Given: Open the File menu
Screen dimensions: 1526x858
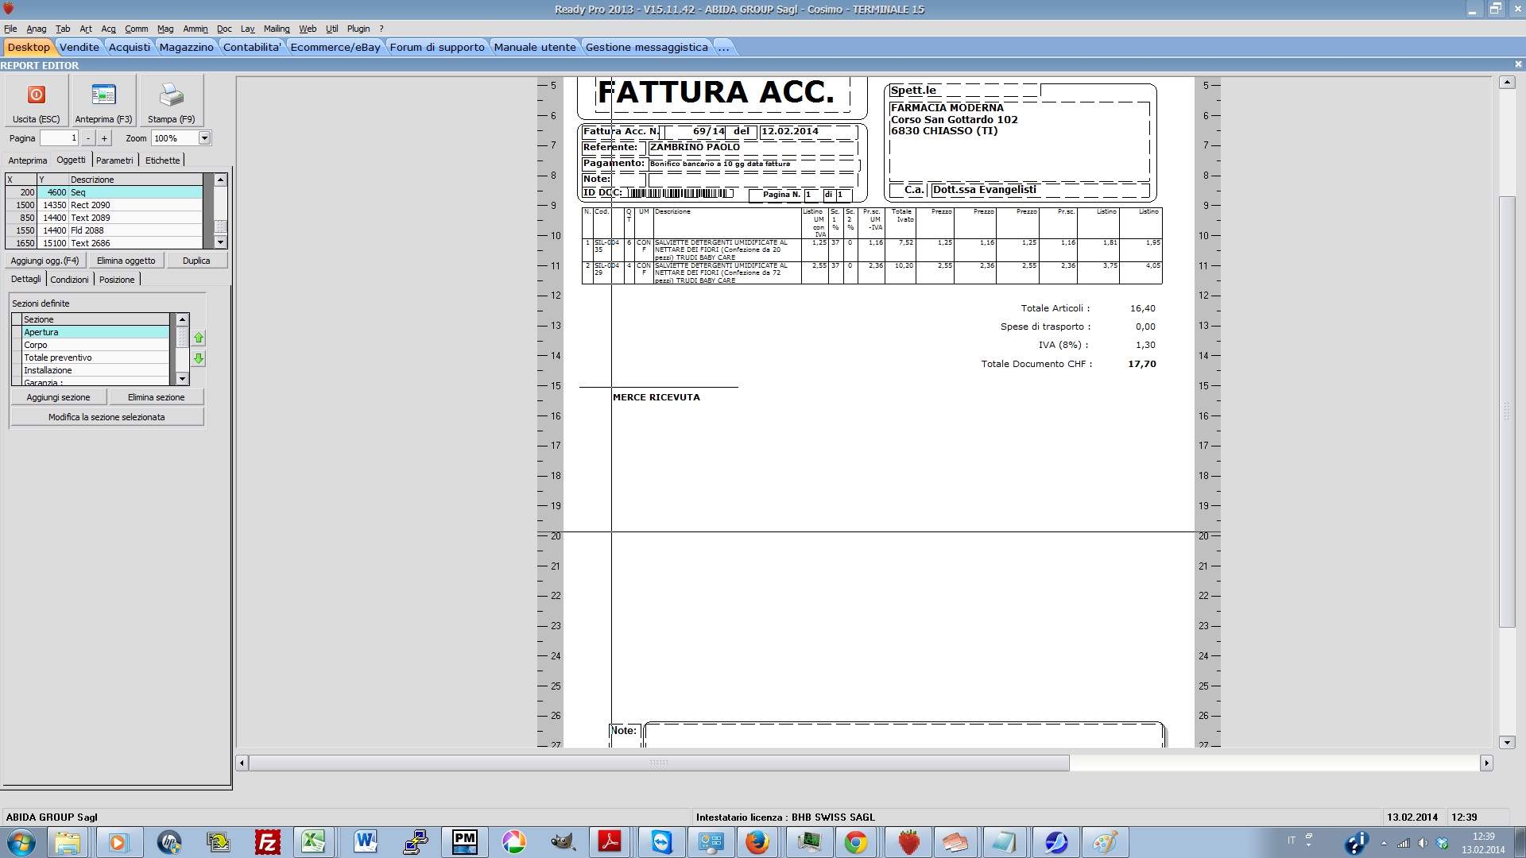Looking at the screenshot, I should pos(10,29).
